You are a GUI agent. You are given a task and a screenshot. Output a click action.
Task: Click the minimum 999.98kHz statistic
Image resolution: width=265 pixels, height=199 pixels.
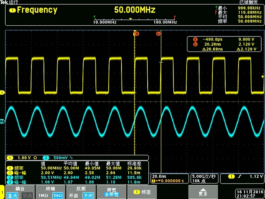pos(250,8)
